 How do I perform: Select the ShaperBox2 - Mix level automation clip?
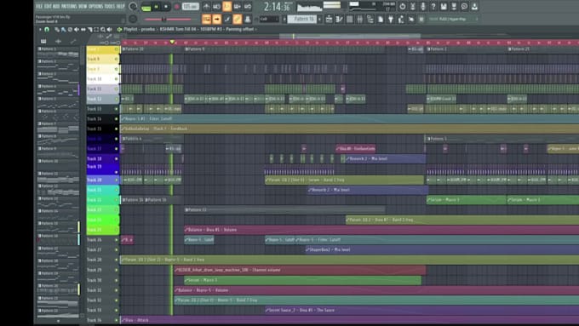442,250
